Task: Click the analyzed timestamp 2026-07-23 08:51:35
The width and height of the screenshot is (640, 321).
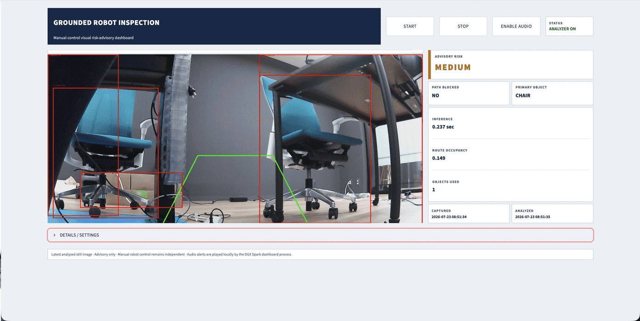Action: (x=533, y=217)
